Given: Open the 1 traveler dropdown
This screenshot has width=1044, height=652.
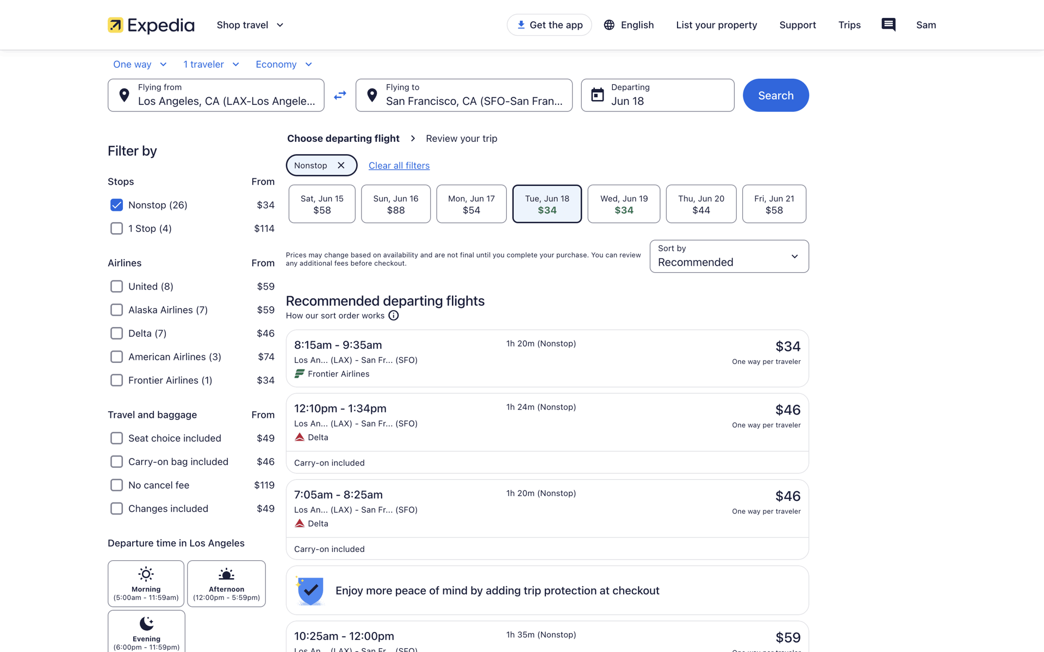Looking at the screenshot, I should click(211, 64).
